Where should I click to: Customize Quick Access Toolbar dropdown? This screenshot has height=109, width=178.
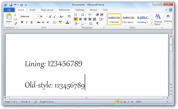pyautogui.click(x=26, y=5)
